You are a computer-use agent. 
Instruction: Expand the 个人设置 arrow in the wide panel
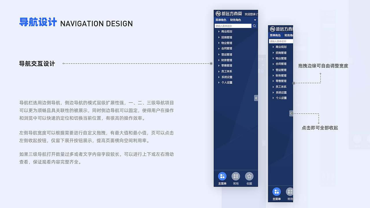(x=219, y=83)
